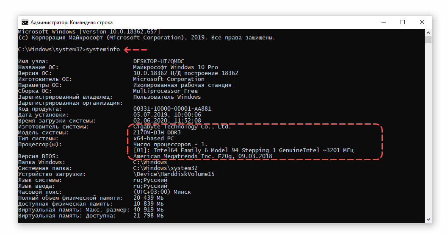The width and height of the screenshot is (448, 234).
Task: Click the label 'Модель системы:'
Action: pyautogui.click(x=44, y=132)
